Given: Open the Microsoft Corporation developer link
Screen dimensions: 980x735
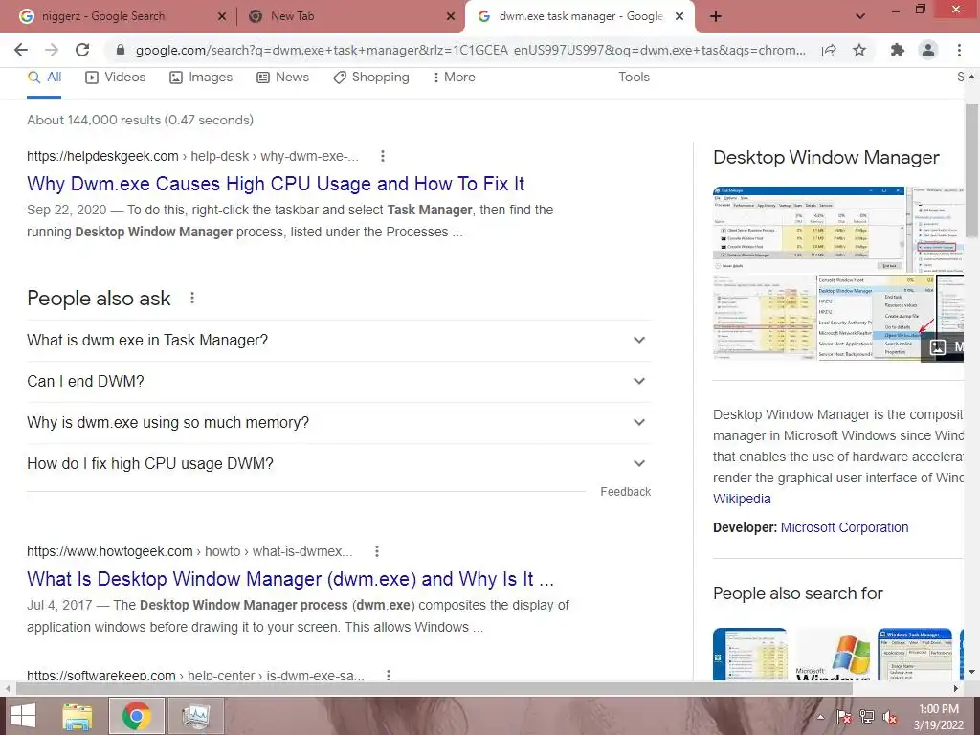Looking at the screenshot, I should click(x=844, y=527).
